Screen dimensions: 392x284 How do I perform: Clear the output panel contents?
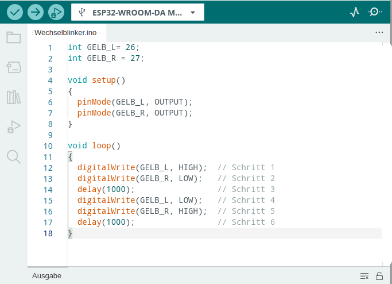click(x=364, y=276)
